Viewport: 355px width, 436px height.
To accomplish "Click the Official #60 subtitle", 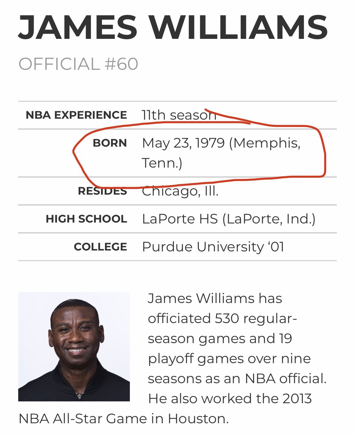I will (78, 64).
